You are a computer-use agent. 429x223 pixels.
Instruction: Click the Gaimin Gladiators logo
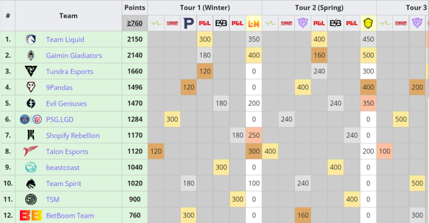(x=31, y=56)
